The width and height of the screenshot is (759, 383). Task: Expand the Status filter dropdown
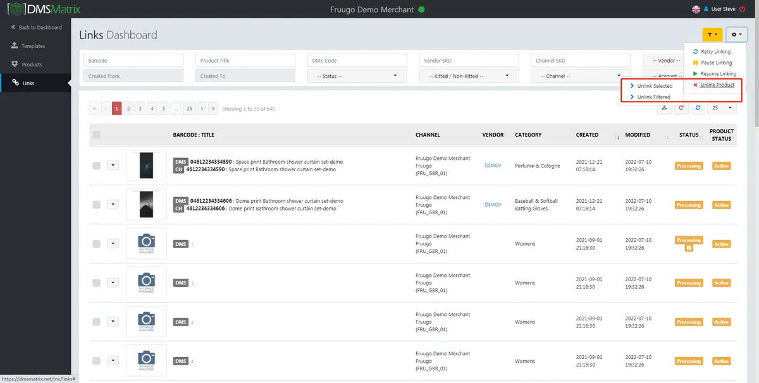coord(357,76)
